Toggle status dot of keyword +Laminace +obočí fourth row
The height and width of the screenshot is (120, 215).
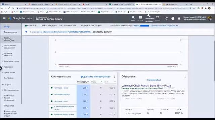pos(52,108)
